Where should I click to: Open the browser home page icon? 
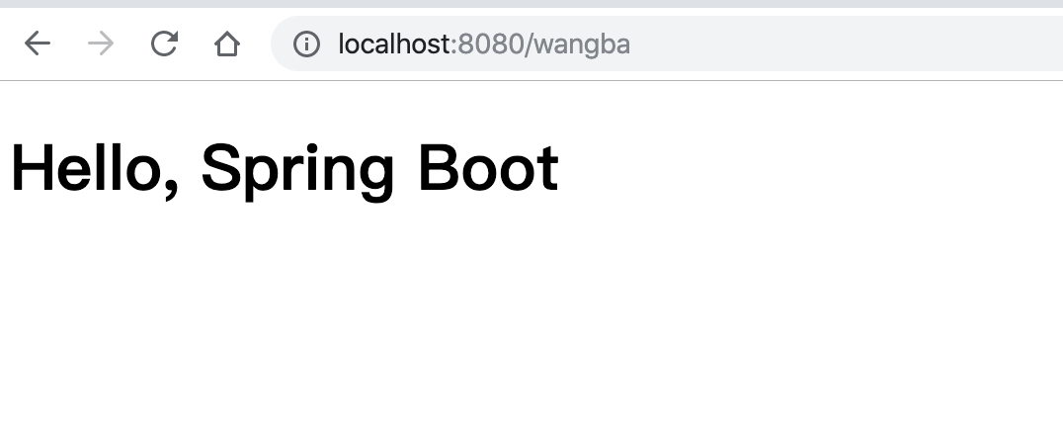[227, 44]
